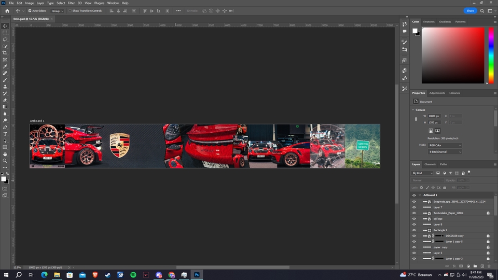Select the Hand tool
Screen dimensions: 498x280
point(5,154)
